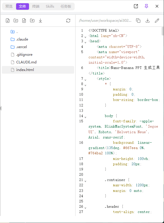Collapse the html tag on line 2
The width and height of the screenshot is (164, 223).
85,37
